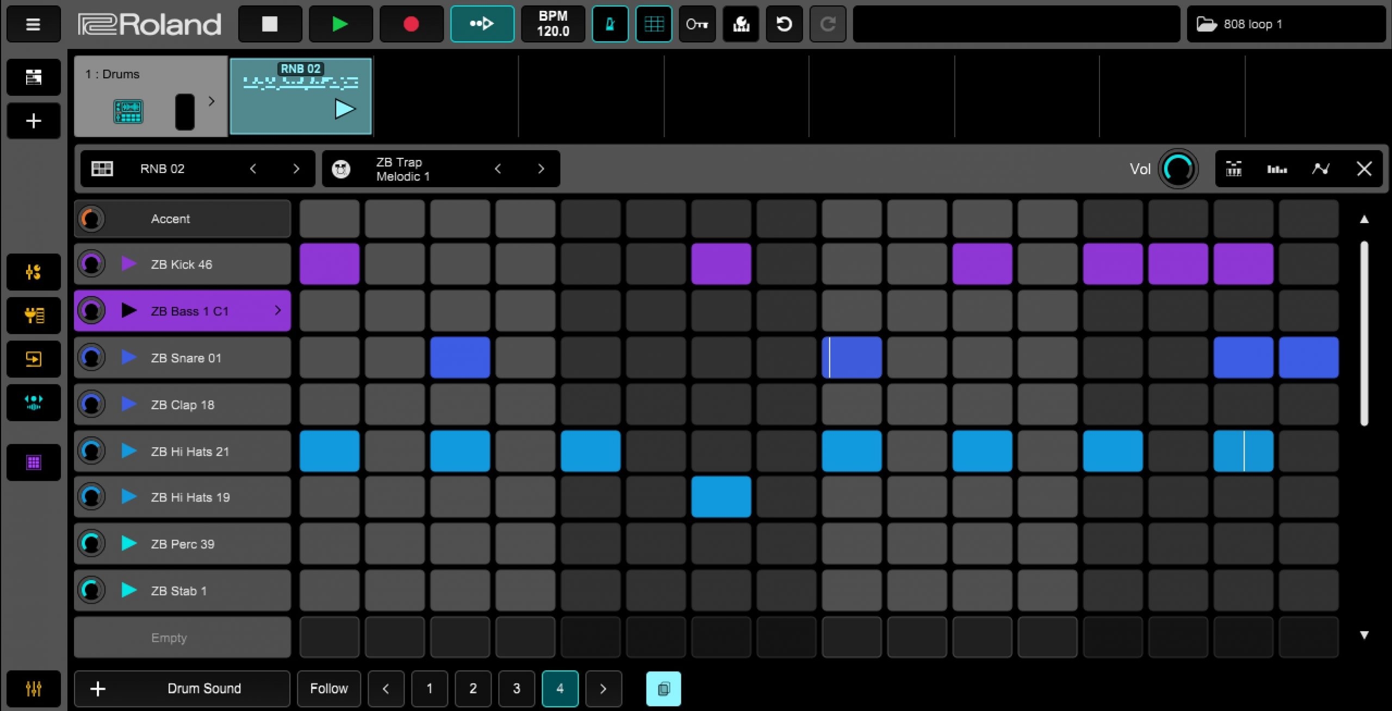Switch to pattern page 2
The height and width of the screenshot is (711, 1392).
point(473,689)
